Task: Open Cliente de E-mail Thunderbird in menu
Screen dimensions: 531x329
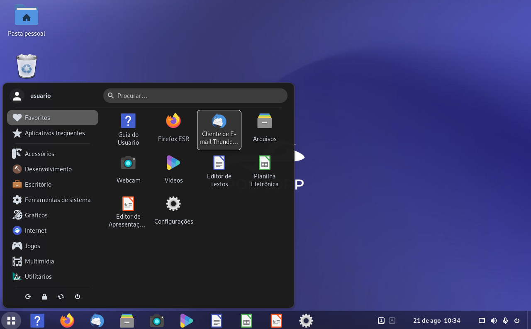Action: pos(219,130)
